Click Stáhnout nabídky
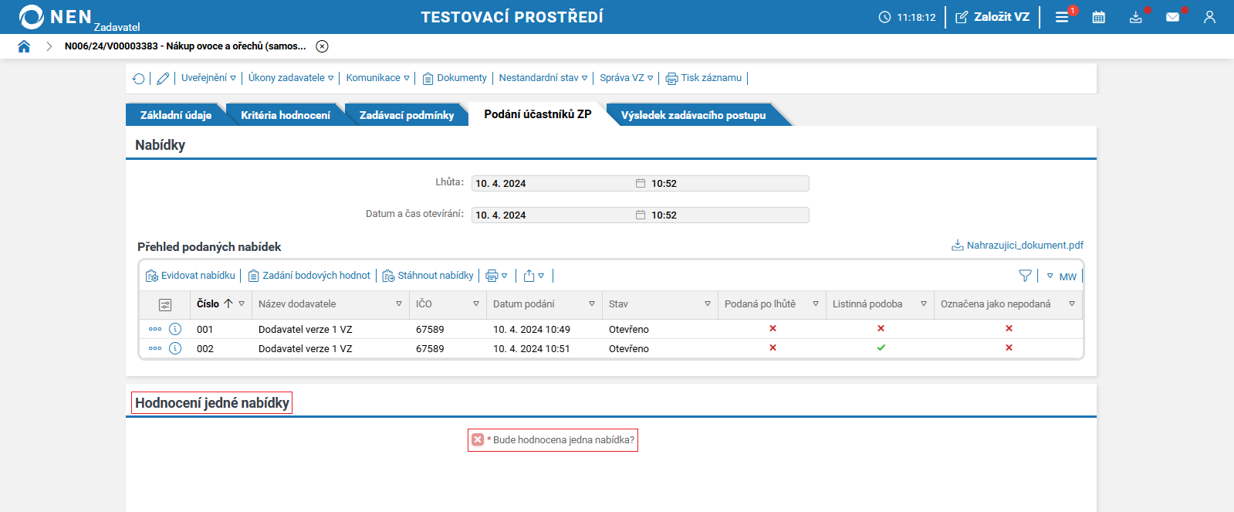1234x512 pixels. (428, 276)
